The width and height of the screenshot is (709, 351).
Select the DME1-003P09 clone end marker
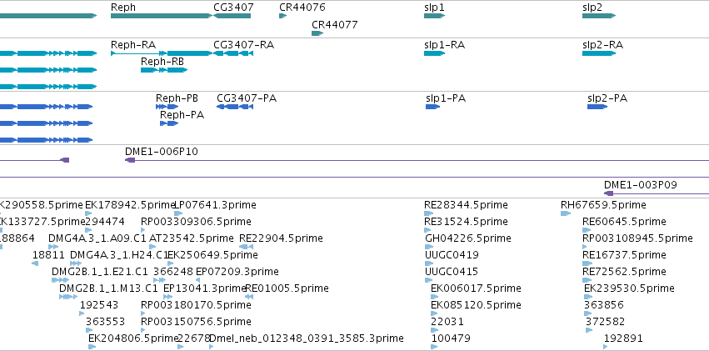tap(609, 193)
